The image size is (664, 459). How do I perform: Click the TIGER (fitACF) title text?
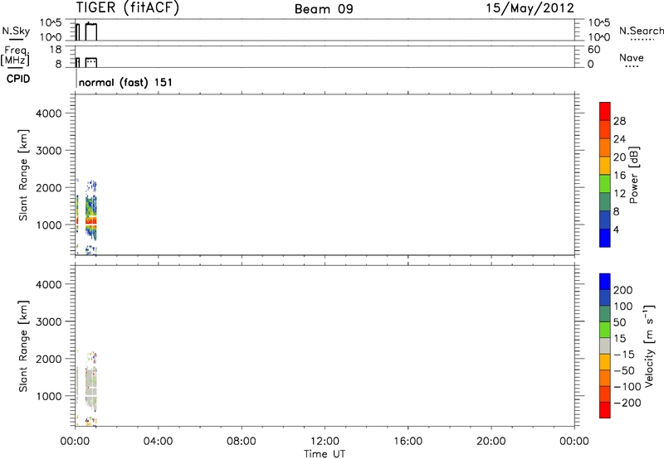click(127, 7)
